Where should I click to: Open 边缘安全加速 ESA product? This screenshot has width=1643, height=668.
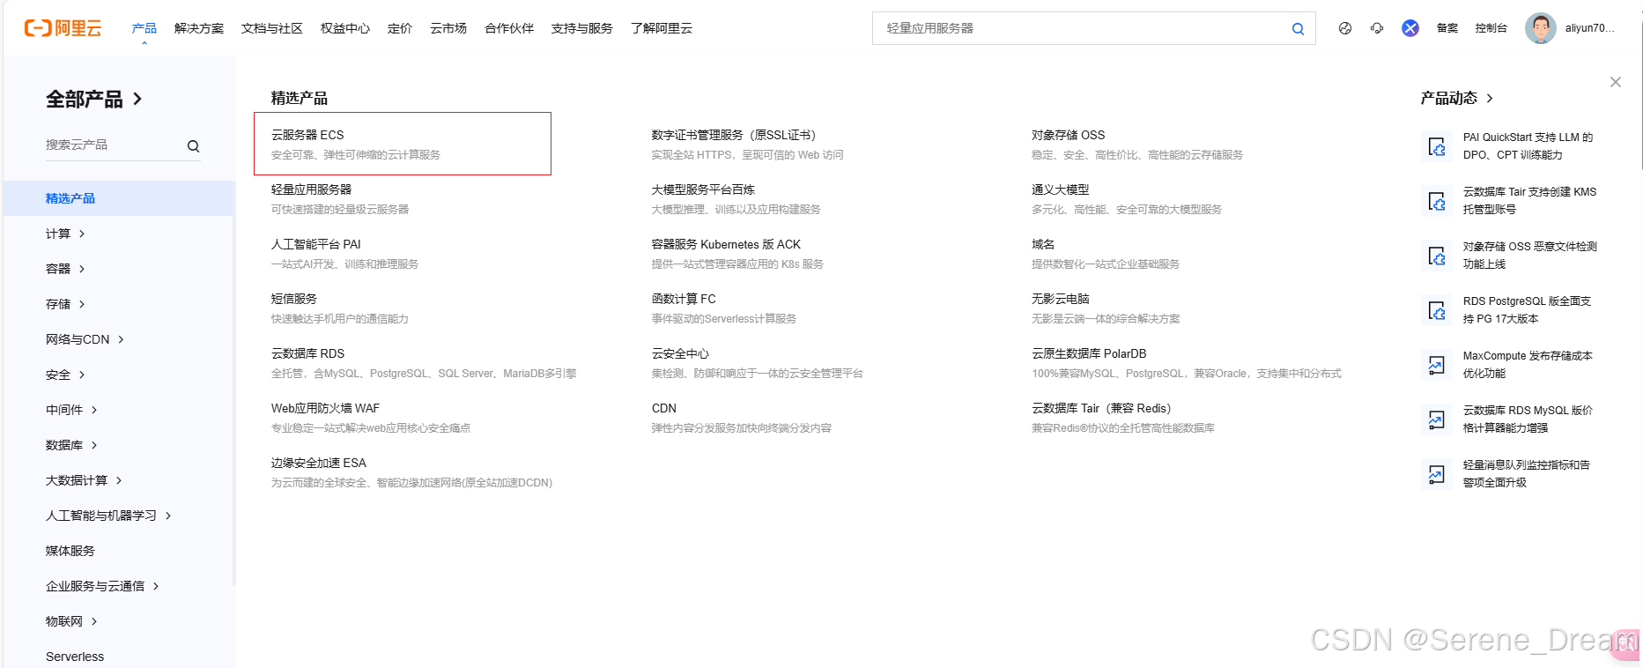[319, 463]
